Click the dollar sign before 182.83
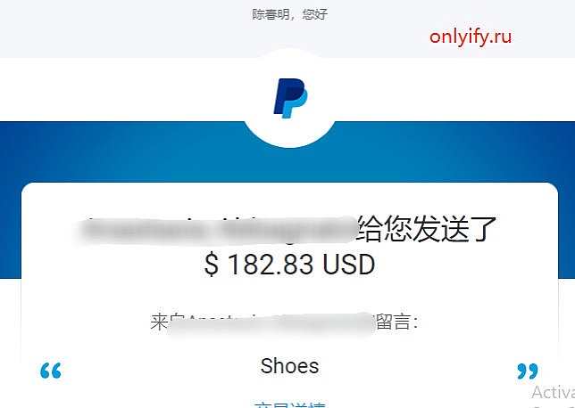The width and height of the screenshot is (575, 408). point(212,265)
